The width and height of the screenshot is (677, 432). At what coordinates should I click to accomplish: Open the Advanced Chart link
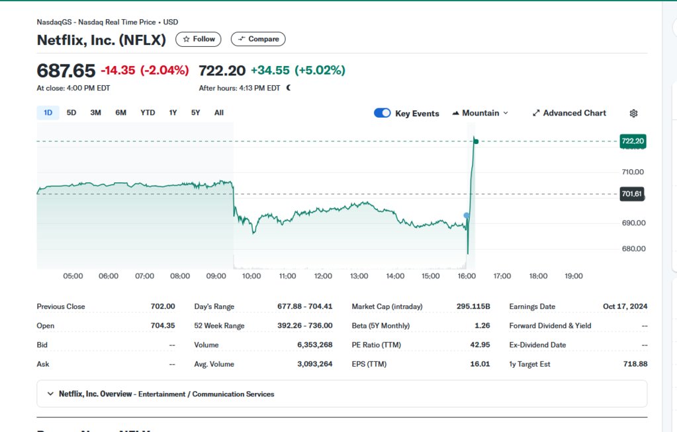pyautogui.click(x=569, y=113)
